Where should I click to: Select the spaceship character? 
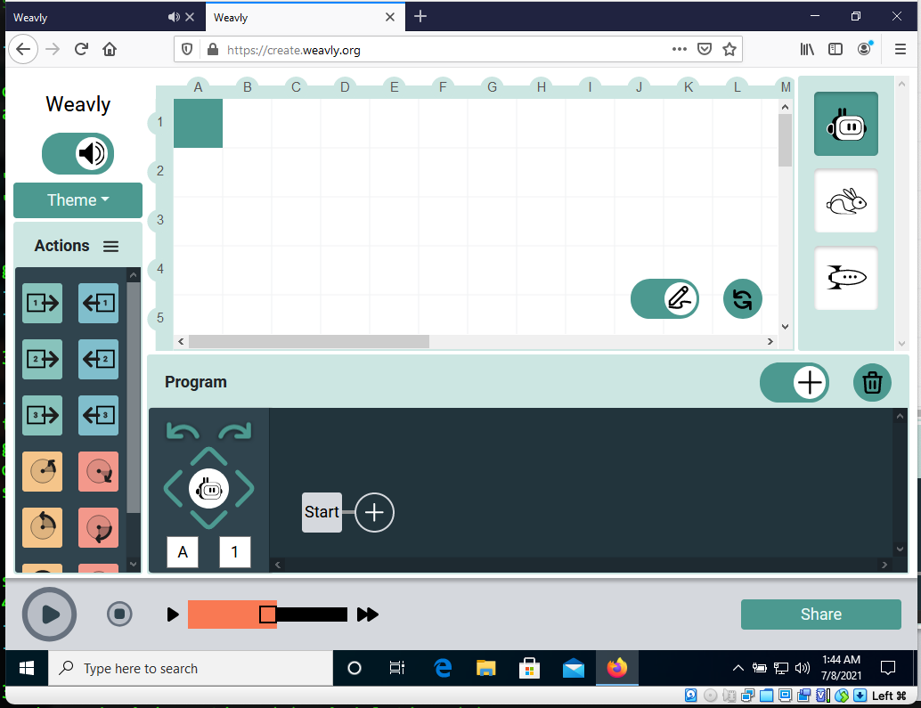coord(845,278)
